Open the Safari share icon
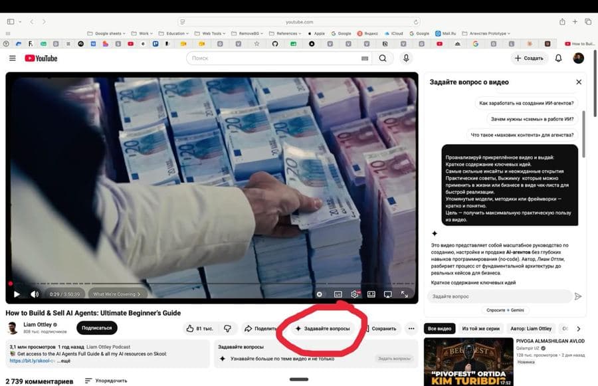 pos(562,22)
